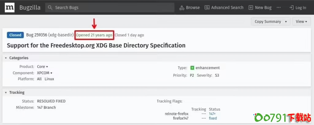The height and width of the screenshot is (125, 314).
Task: Click the Advanced Search magnifier icon
Action: pyautogui.click(x=207, y=8)
